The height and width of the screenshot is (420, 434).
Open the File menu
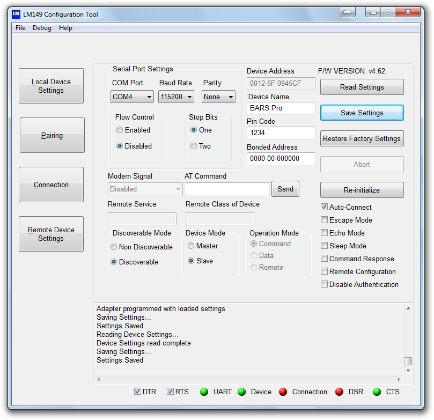coord(20,28)
